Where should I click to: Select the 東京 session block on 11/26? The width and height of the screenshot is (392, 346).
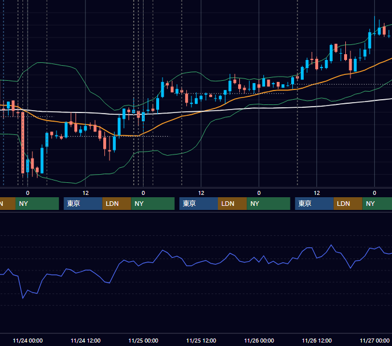point(314,204)
